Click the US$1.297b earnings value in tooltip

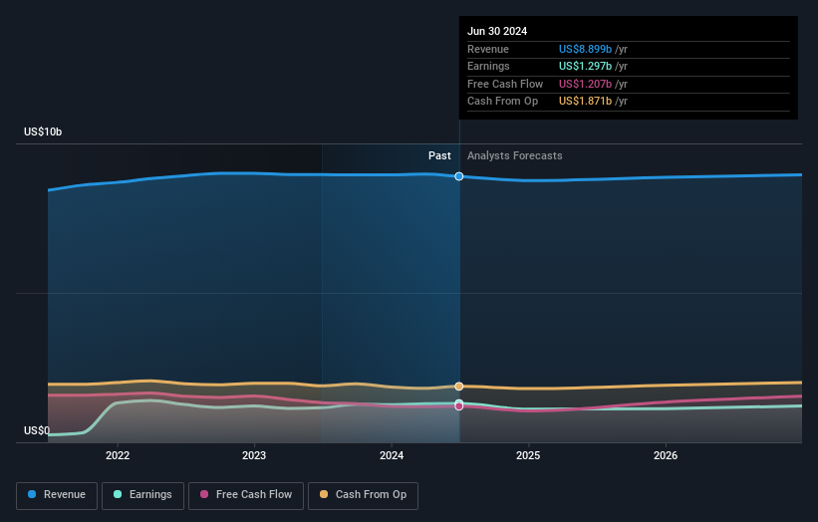point(585,66)
